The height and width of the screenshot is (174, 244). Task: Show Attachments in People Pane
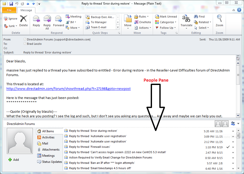48,150
